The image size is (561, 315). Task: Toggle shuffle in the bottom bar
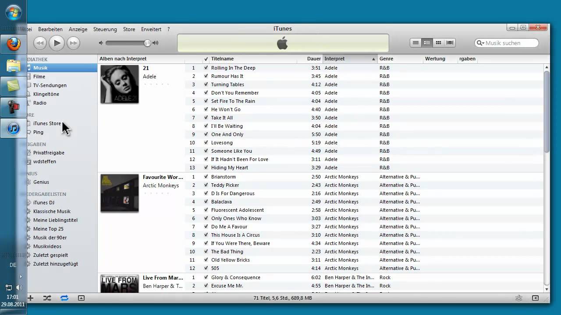[x=47, y=298]
